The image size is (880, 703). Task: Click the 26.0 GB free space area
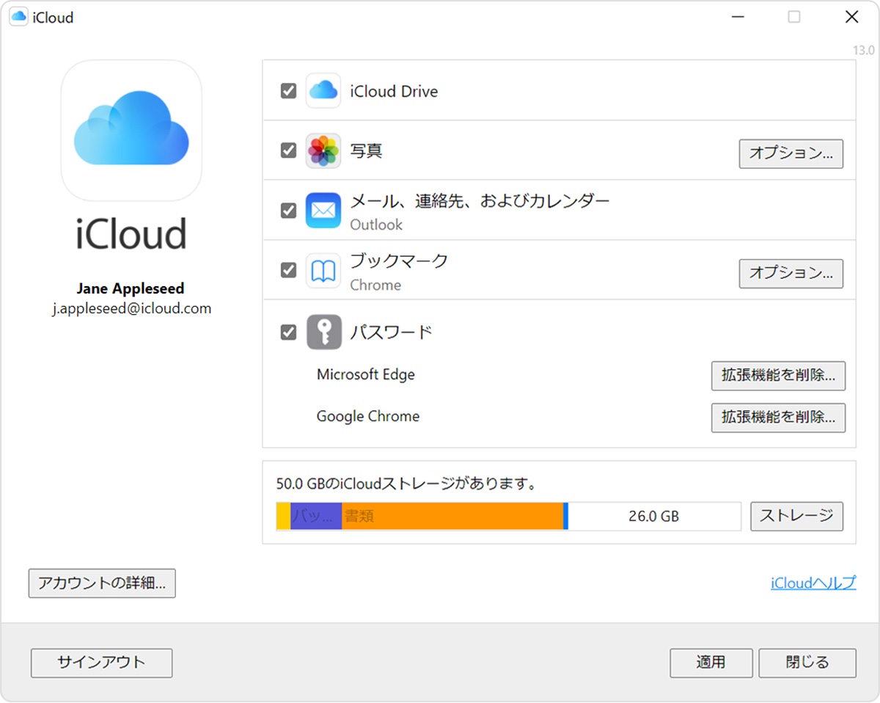[x=655, y=516]
